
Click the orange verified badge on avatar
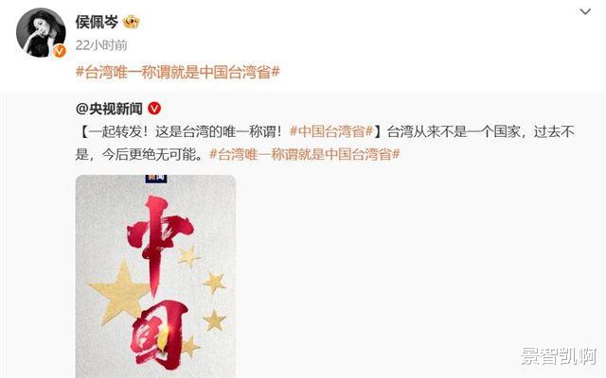click(59, 51)
